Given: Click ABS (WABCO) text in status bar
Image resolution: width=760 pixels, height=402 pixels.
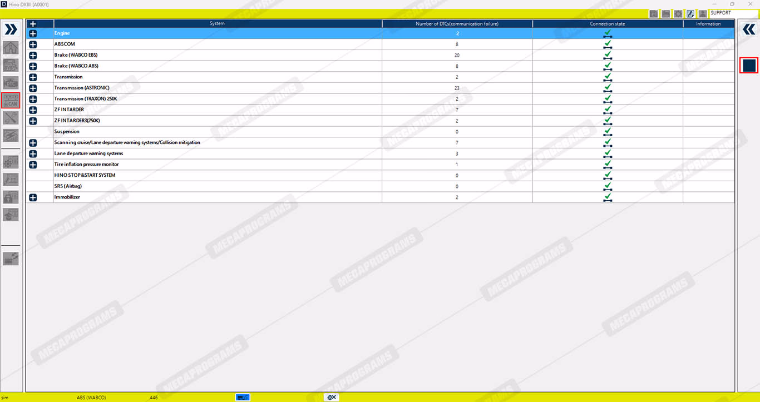Looking at the screenshot, I should (x=91, y=398).
